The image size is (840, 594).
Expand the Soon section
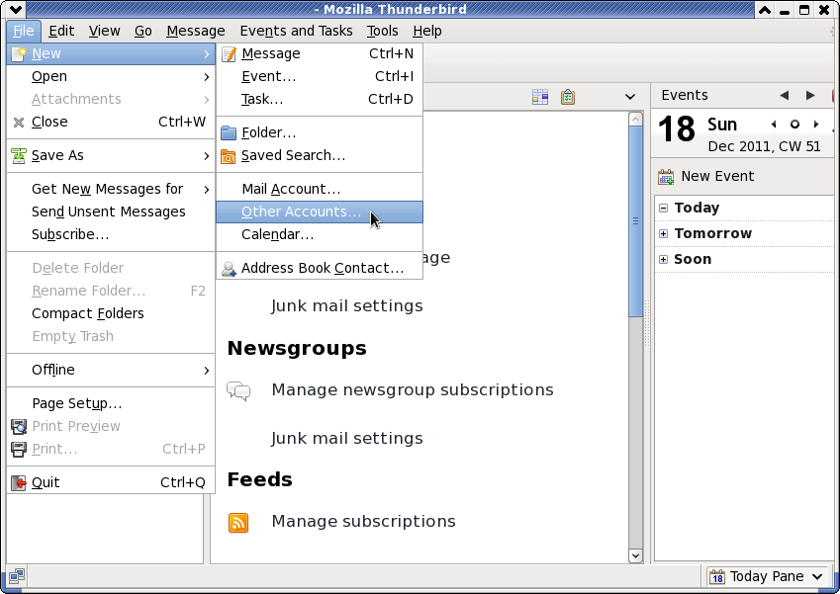coord(663,259)
